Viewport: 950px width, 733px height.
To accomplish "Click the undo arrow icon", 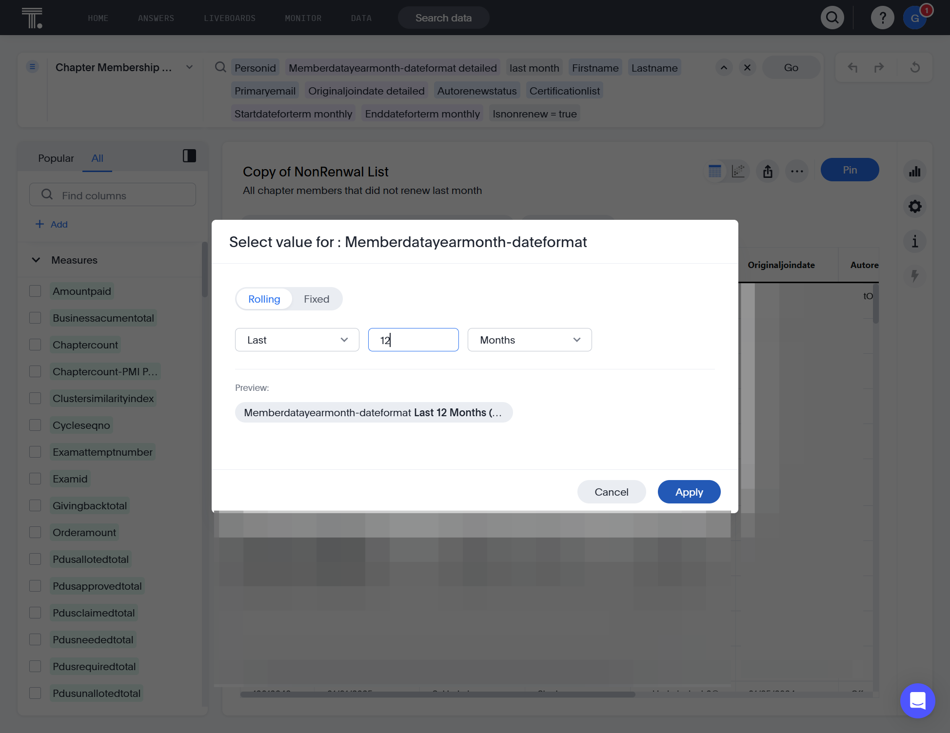I will (852, 67).
